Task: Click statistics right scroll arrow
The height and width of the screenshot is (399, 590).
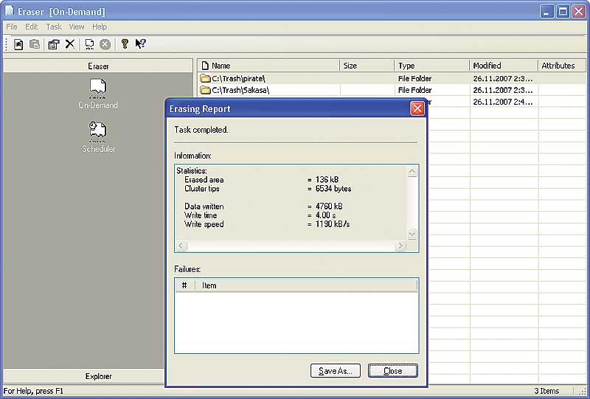Action: tap(400, 246)
